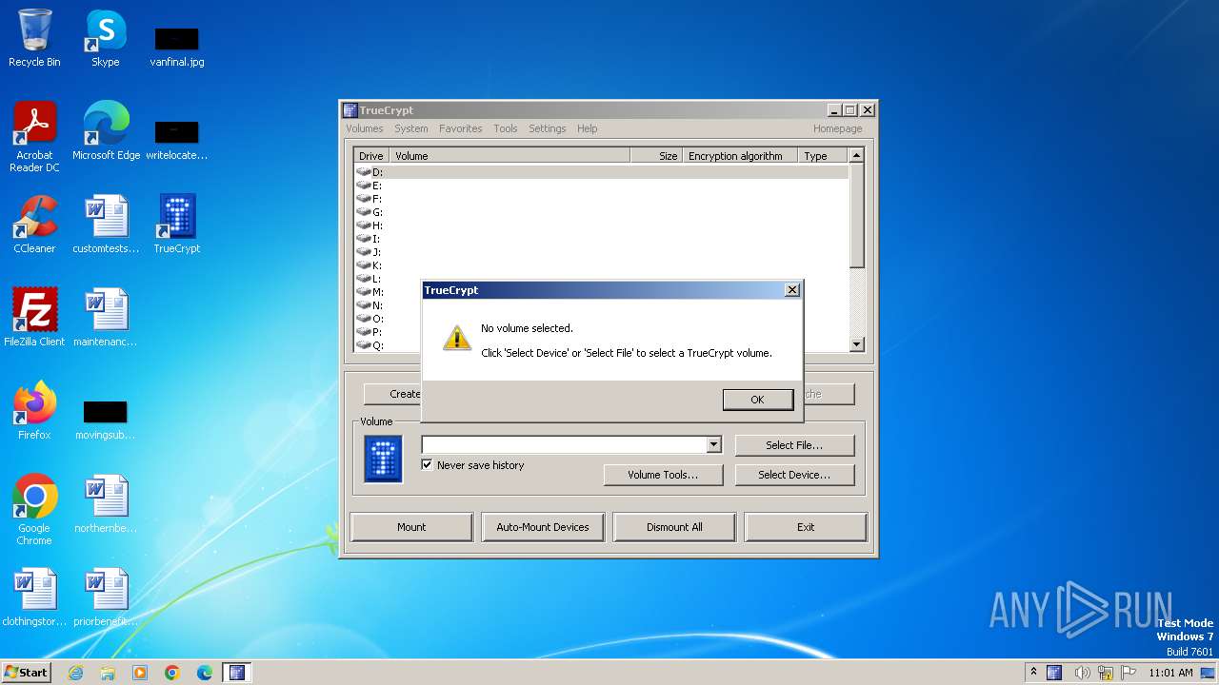Click the Dismount All button
The height and width of the screenshot is (685, 1219).
674,527
